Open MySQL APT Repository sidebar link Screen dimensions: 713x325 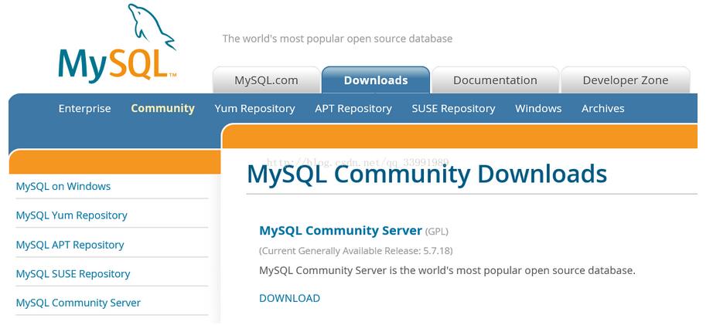[x=70, y=245]
